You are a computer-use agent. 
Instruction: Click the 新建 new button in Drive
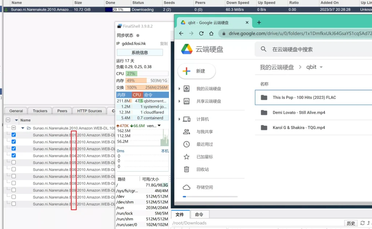click(196, 71)
